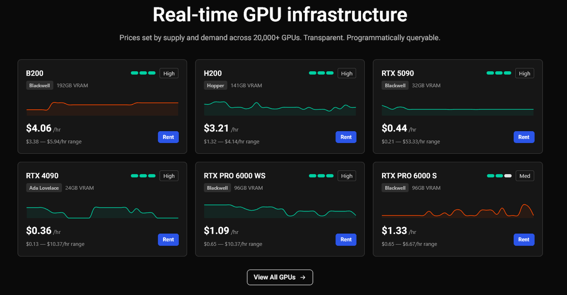Viewport: 567px width, 295px height.
Task: Click the 192GB VRAM label
Action: [x=72, y=85]
